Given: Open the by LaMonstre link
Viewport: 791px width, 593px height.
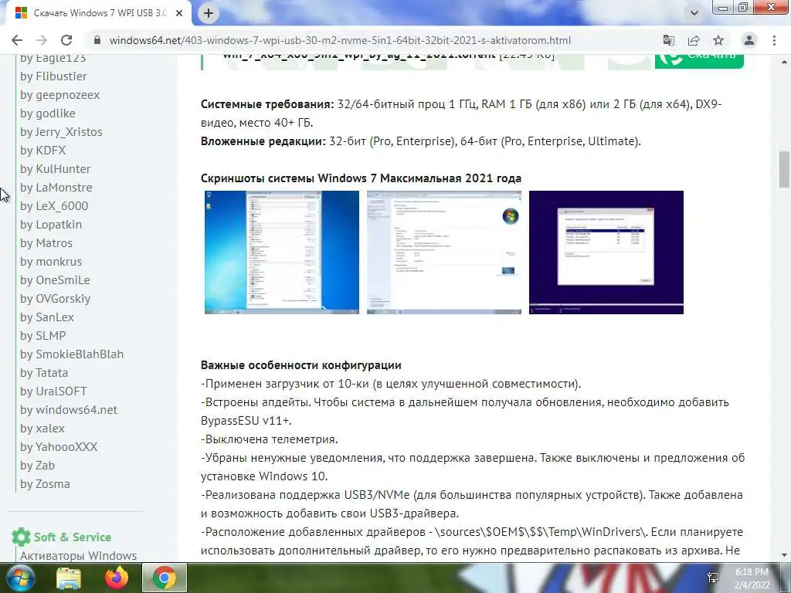Looking at the screenshot, I should click(56, 188).
